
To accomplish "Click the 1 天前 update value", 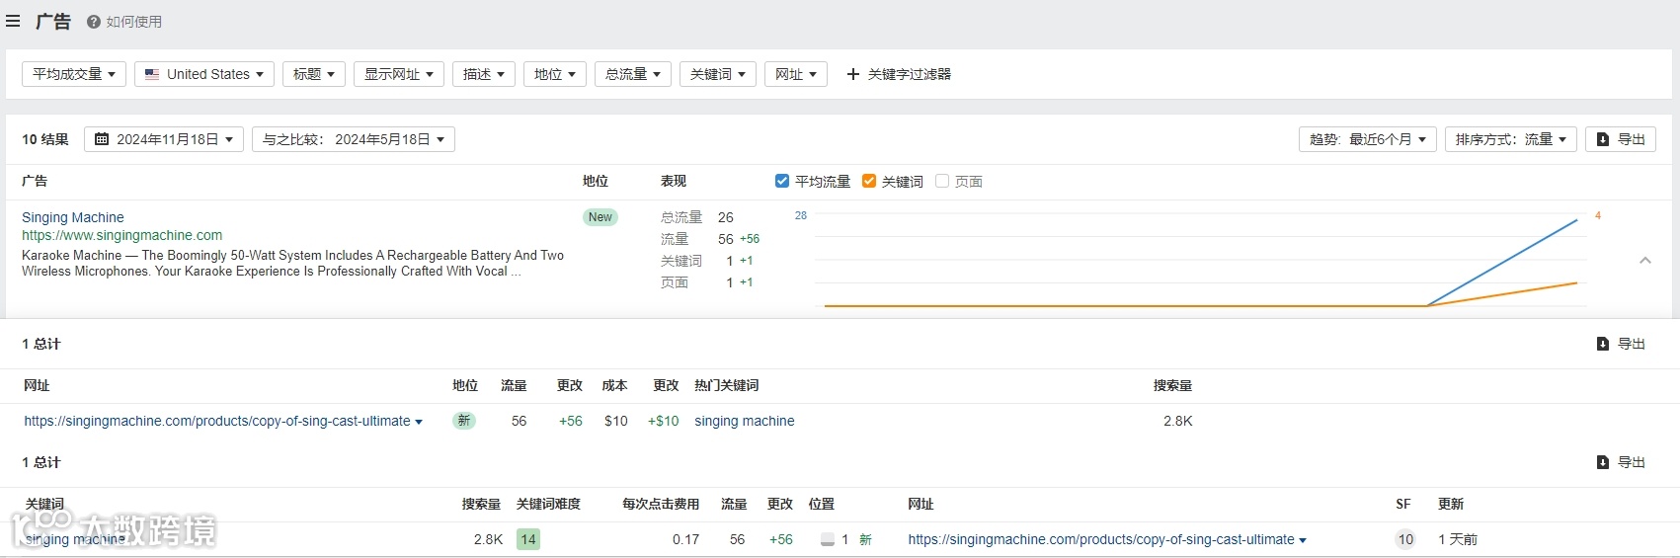I will coord(1458,539).
